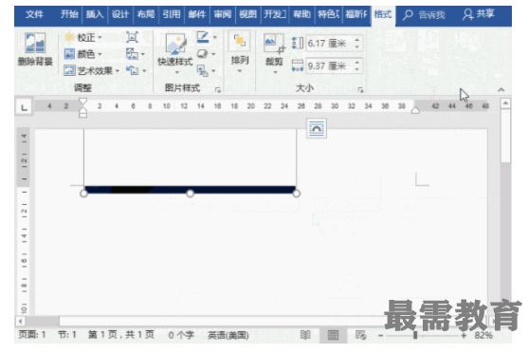Viewport: 528px width, 353px height.
Task: Click the 页面: 1 status entry
Action: (x=32, y=335)
